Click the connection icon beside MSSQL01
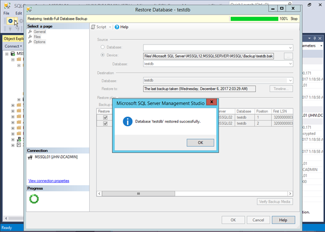The height and width of the screenshot is (232, 325). tap(30, 157)
